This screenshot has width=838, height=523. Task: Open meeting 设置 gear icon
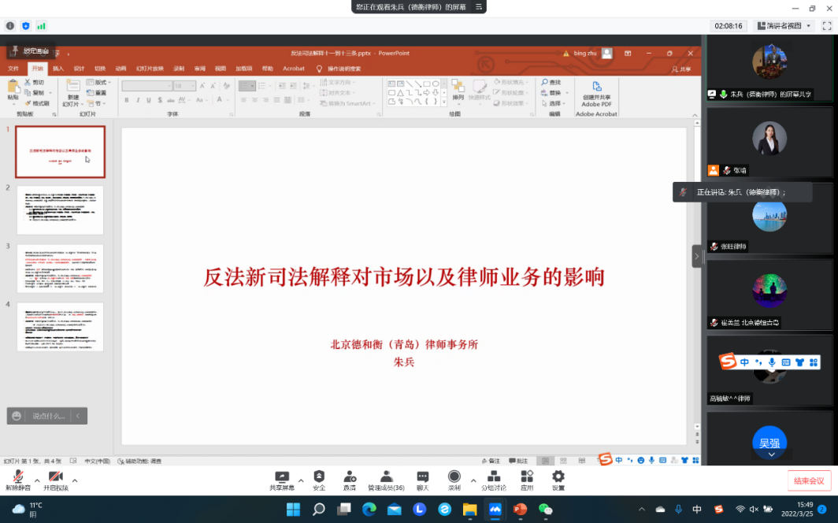tap(558, 480)
